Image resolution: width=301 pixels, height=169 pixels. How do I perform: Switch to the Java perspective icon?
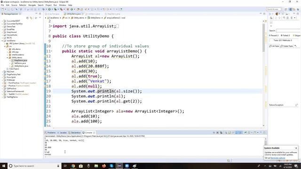[291, 9]
